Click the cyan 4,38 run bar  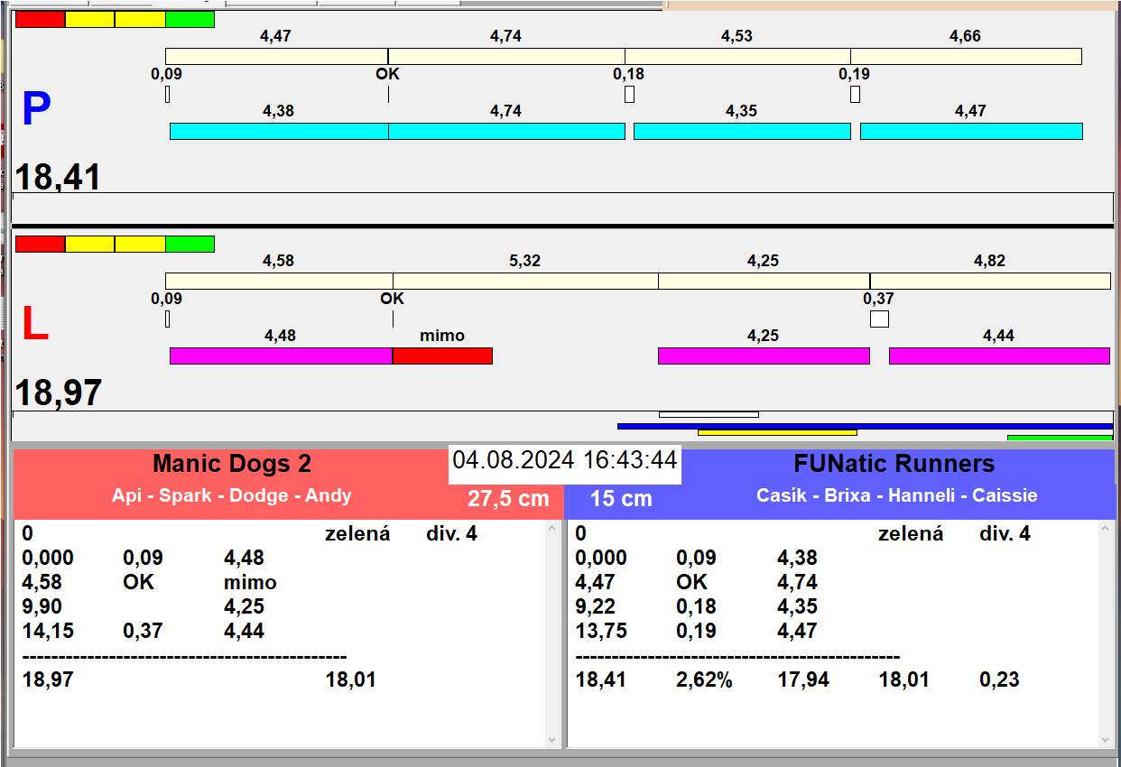tap(279, 131)
